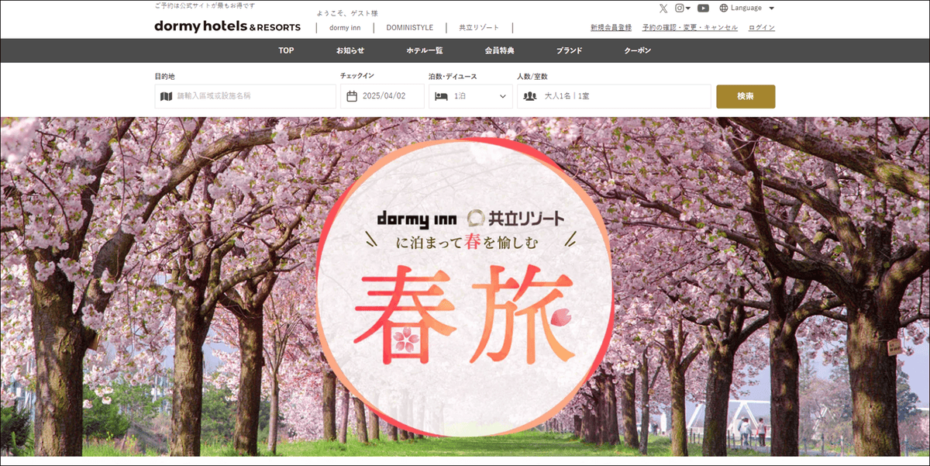The height and width of the screenshot is (466, 930).
Task: Click the globe icon beside Language
Action: 724,9
